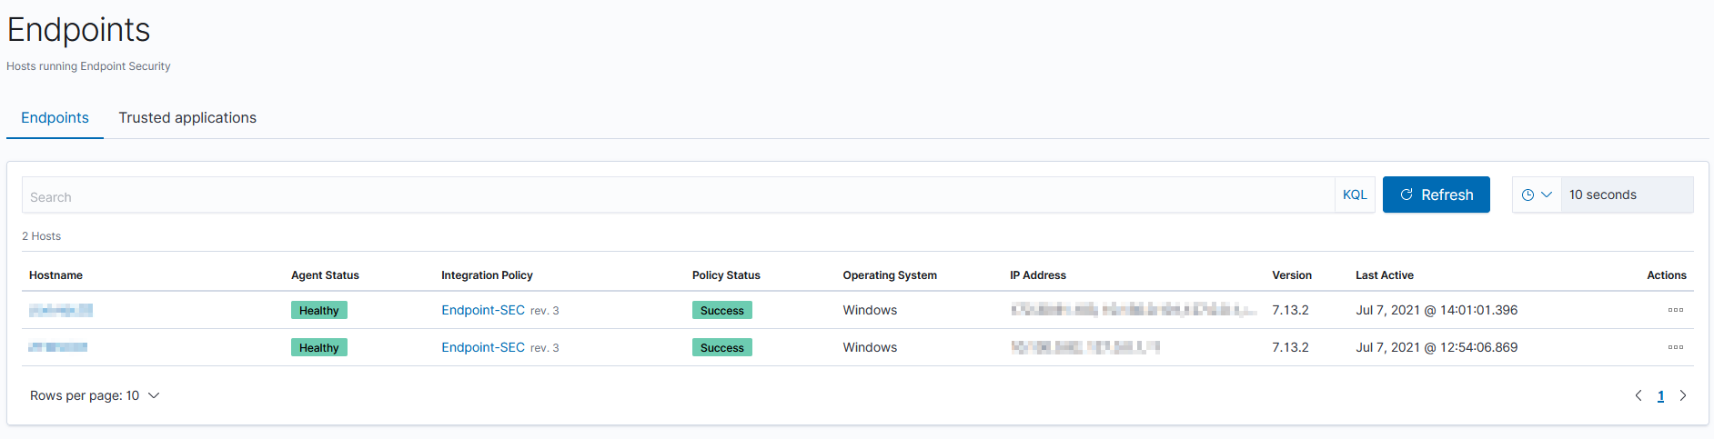The image size is (1714, 439).
Task: Switch to the Endpoints tab
Action: 55,118
